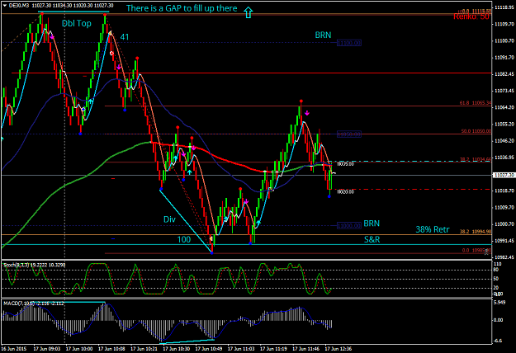Click the 11082.45 price scale value
Screen dimensions: 516x353
[504, 74]
